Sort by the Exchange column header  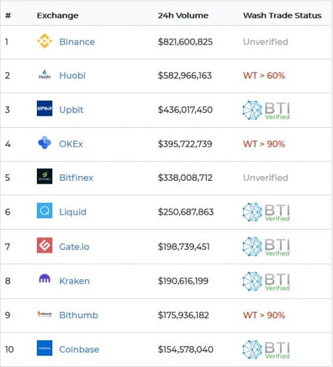point(58,15)
